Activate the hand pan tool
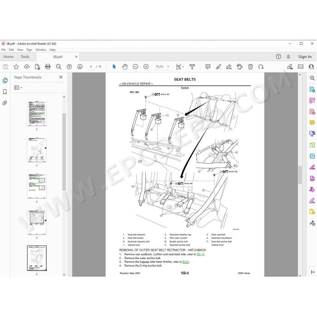 coord(125,67)
